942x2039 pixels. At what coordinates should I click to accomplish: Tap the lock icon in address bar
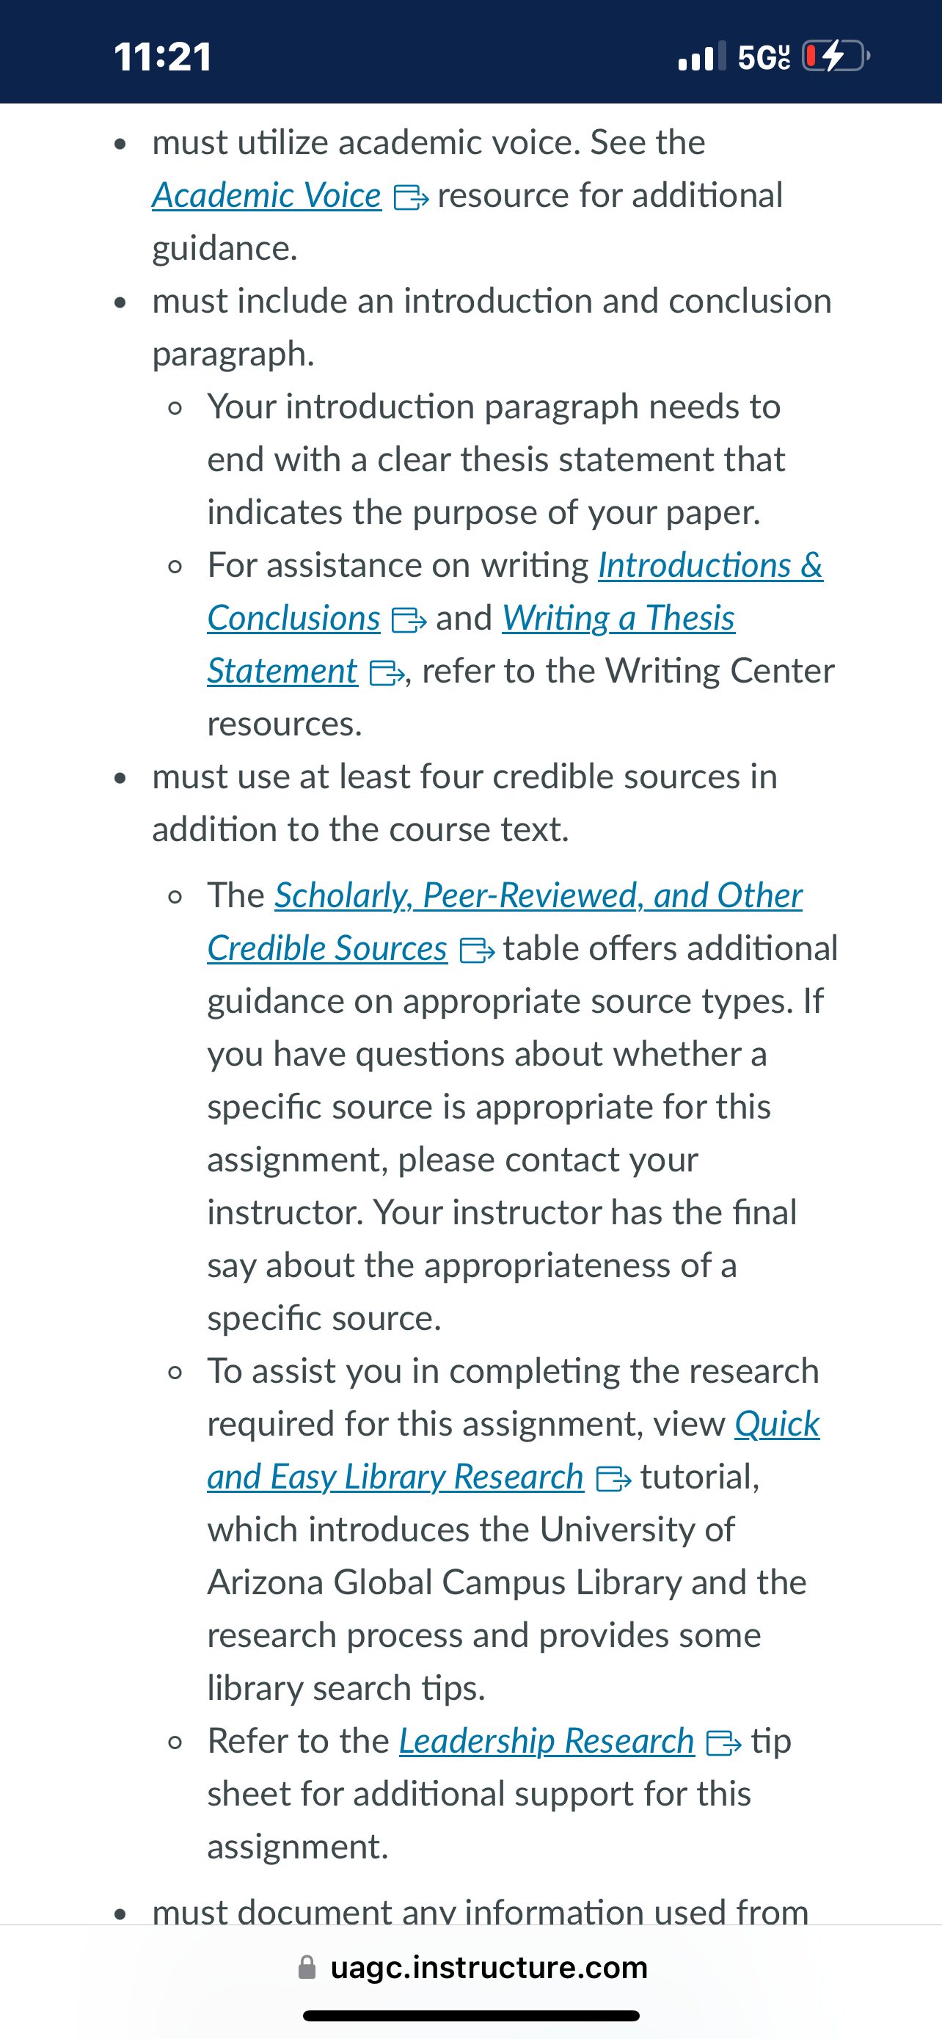tap(307, 1967)
